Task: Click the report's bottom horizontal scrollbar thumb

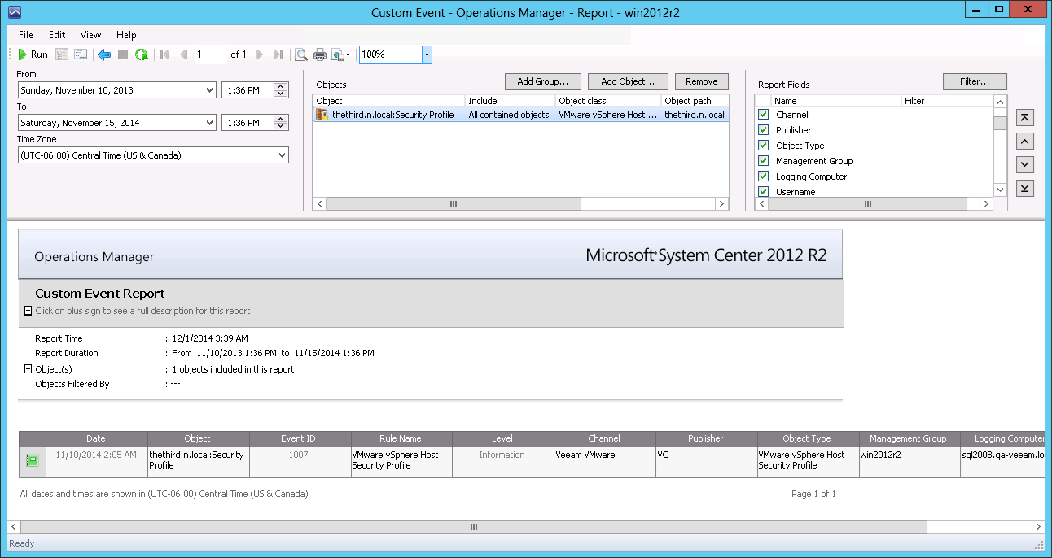Action: tap(473, 526)
